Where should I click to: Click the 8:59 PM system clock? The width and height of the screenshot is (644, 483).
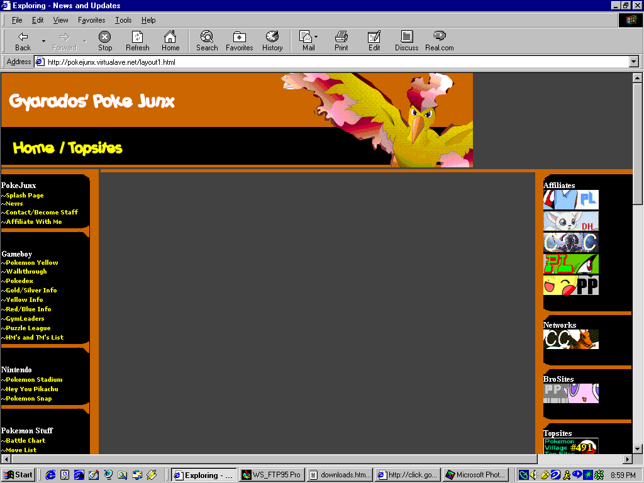[x=623, y=475]
